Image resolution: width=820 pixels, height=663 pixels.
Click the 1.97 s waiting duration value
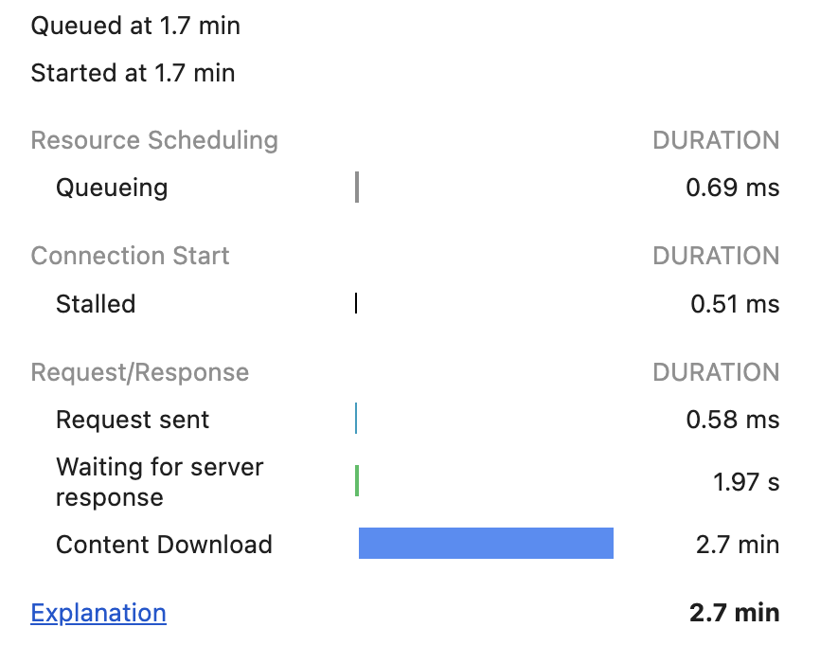coord(746,482)
